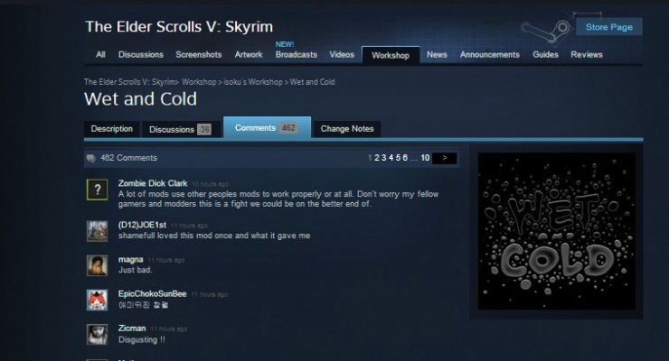This screenshot has width=669, height=361.
Task: Open comments page 2
Action: (377, 158)
